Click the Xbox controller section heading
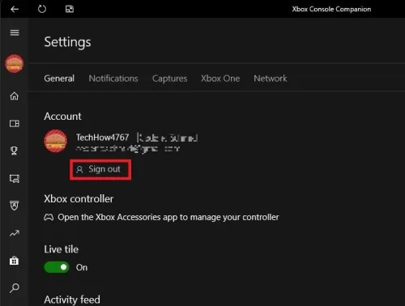 (79, 199)
